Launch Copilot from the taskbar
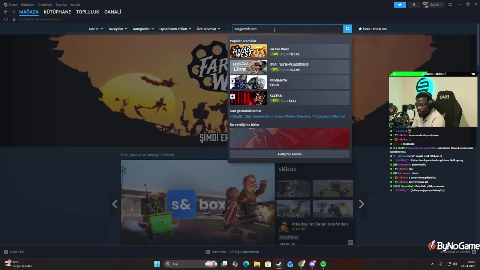The image size is (480, 270). point(235,264)
